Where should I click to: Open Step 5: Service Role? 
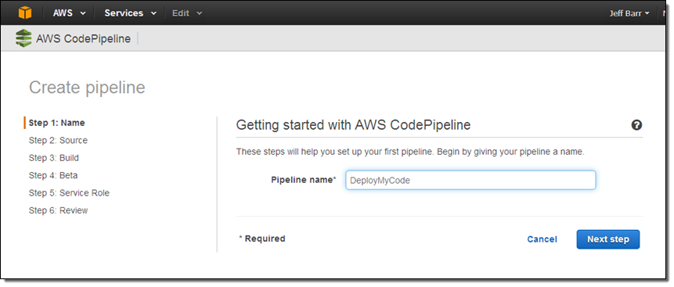(x=69, y=193)
